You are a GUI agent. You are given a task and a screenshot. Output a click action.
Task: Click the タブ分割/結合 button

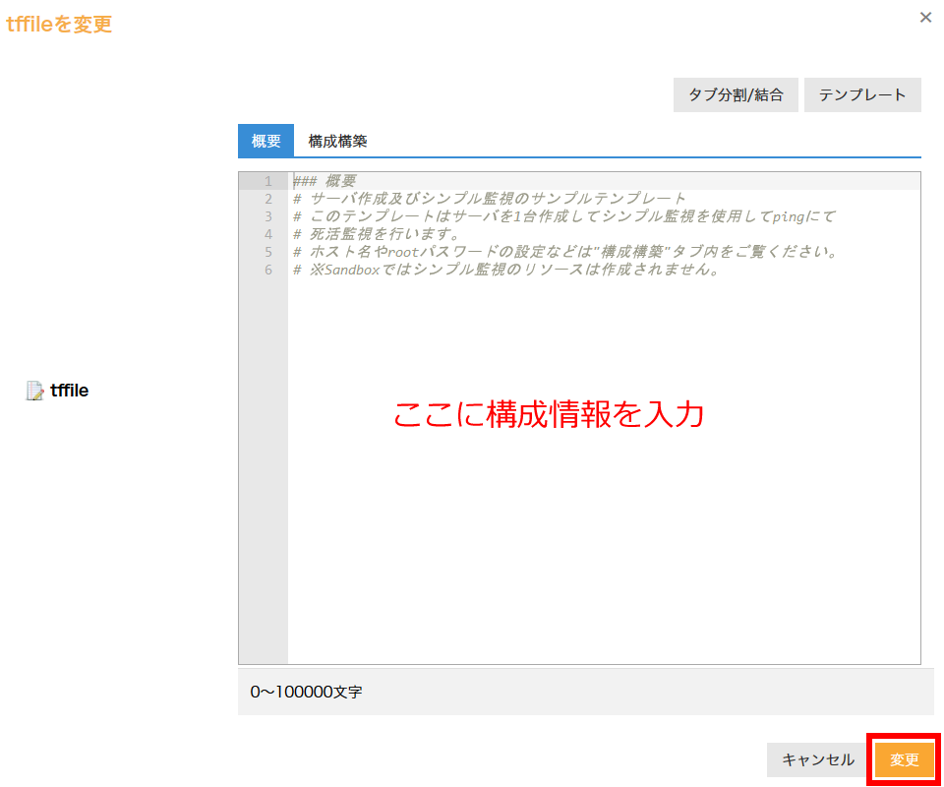point(736,94)
